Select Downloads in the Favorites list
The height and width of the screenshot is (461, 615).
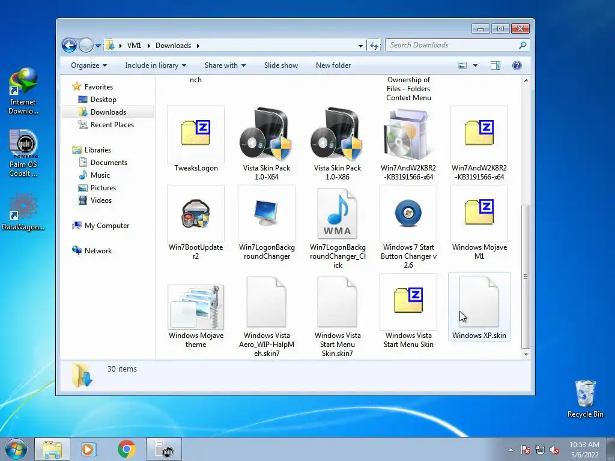108,112
